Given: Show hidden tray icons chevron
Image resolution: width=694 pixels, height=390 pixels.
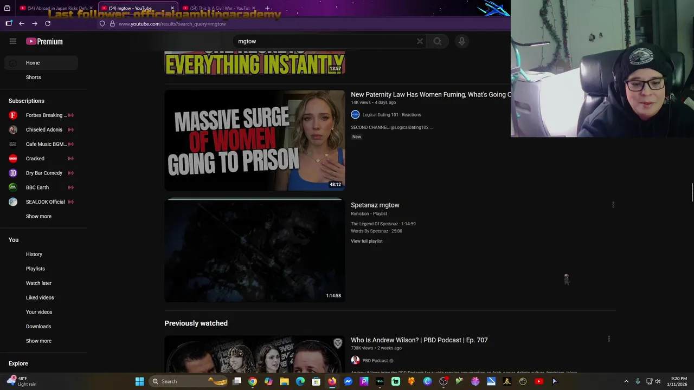Looking at the screenshot, I should tap(626, 381).
